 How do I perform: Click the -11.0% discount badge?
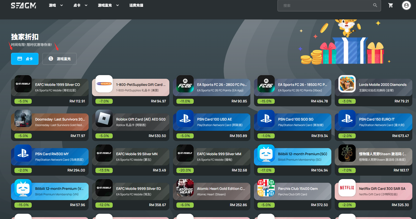[185, 101]
